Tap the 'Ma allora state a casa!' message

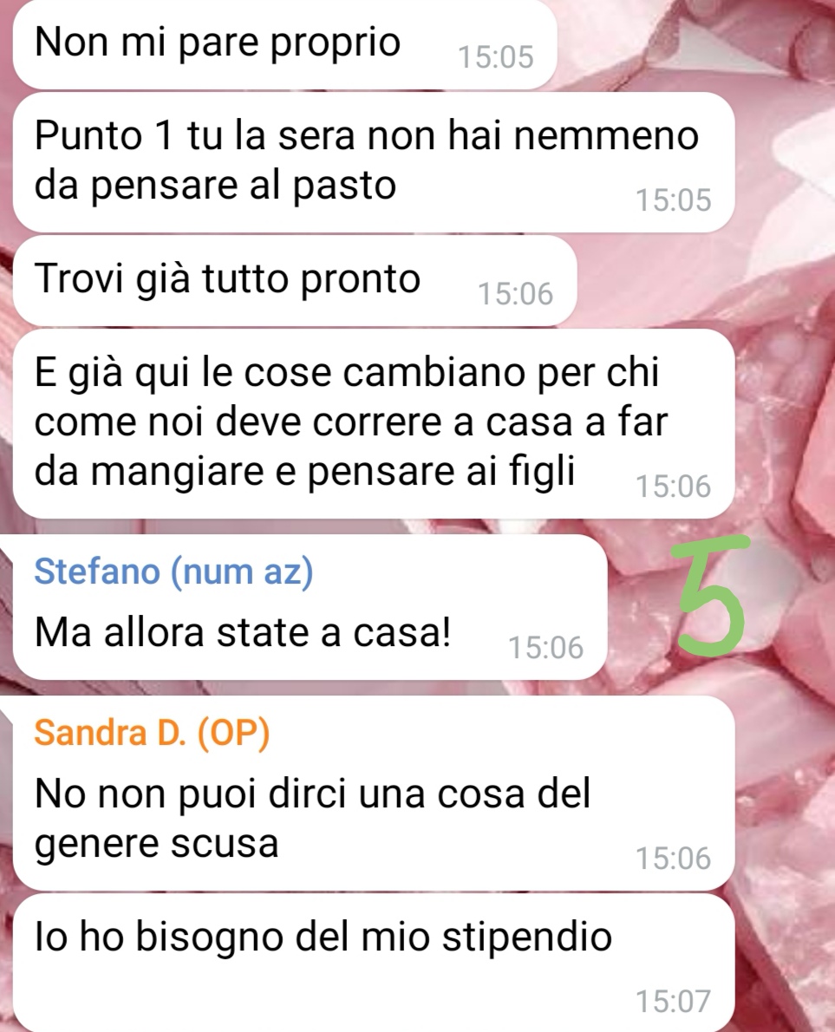click(310, 607)
